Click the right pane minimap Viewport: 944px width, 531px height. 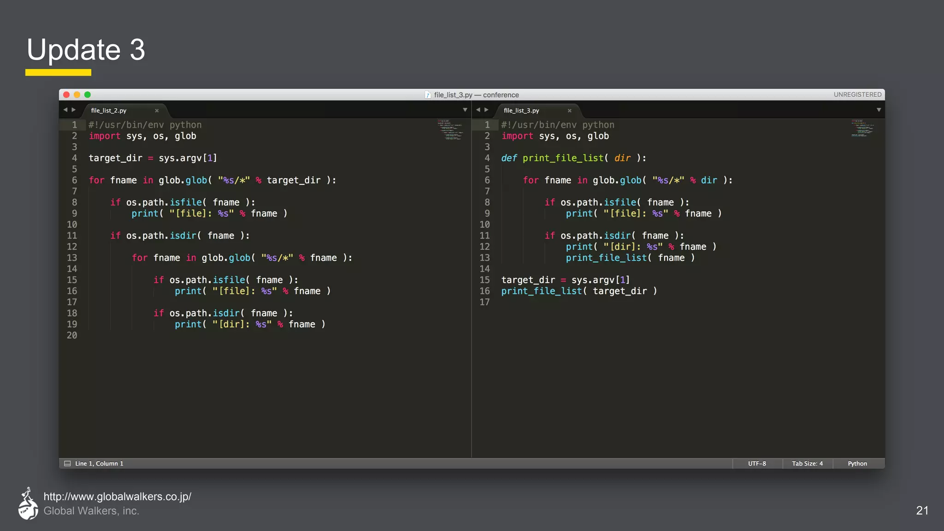[x=862, y=129]
